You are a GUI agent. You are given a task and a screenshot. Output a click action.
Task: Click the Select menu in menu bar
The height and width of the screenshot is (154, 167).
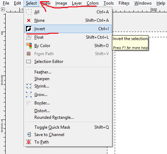coord(31,3)
